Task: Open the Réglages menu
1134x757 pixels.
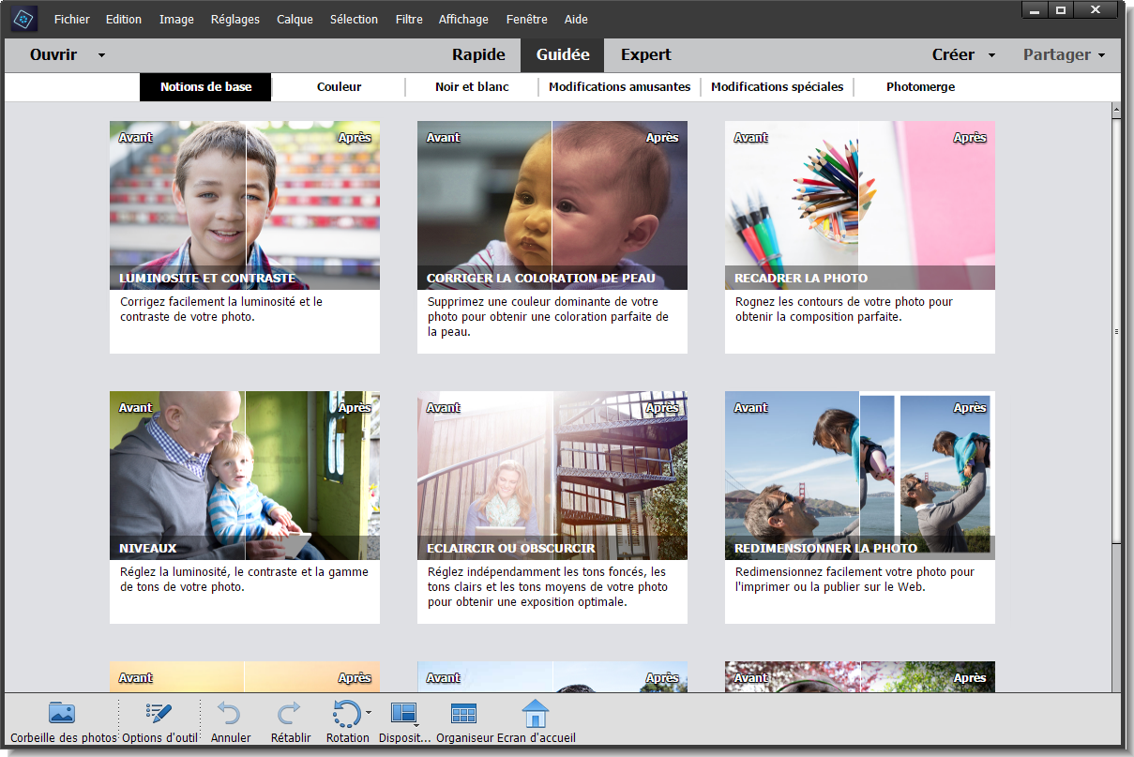Action: click(x=235, y=19)
